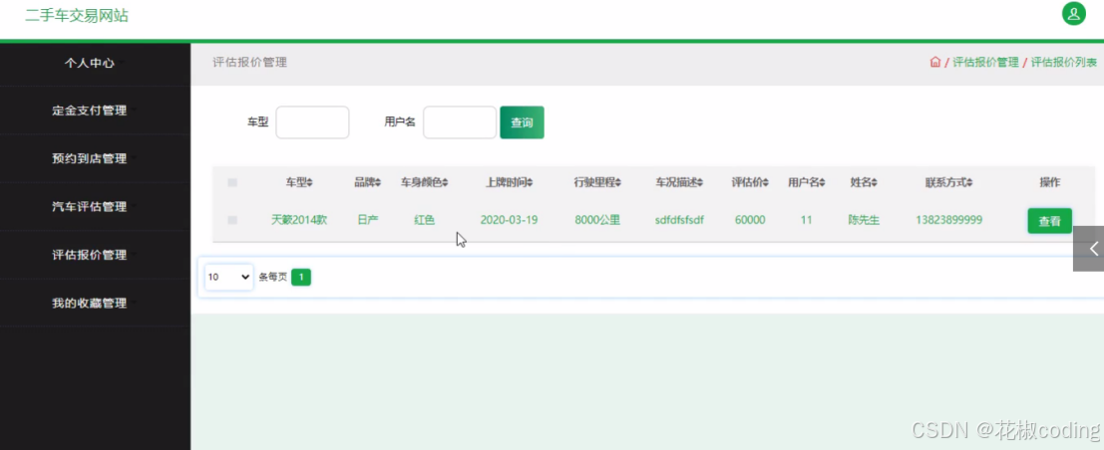Sort by 评估价 column sort arrows
Image resolution: width=1104 pixels, height=450 pixels.
766,183
